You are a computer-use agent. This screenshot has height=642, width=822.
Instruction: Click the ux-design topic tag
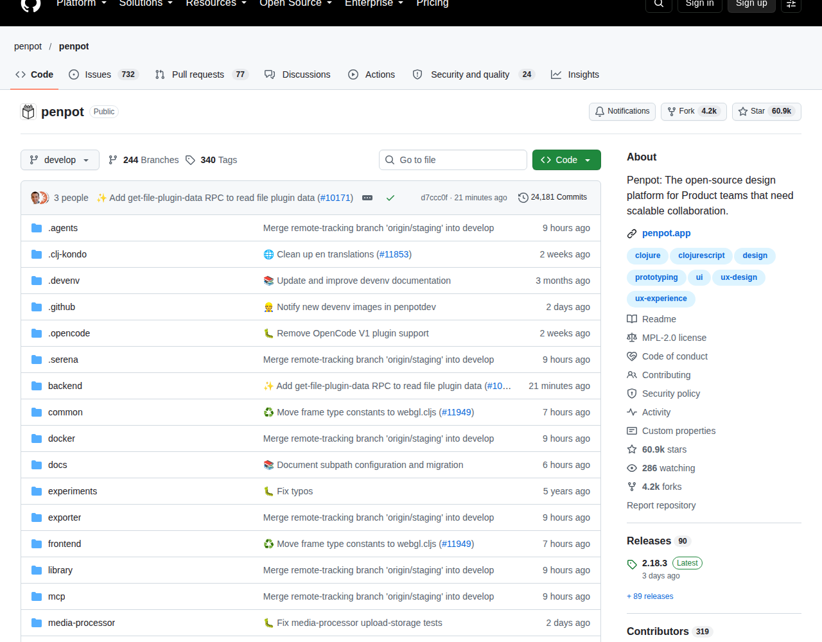pos(739,277)
